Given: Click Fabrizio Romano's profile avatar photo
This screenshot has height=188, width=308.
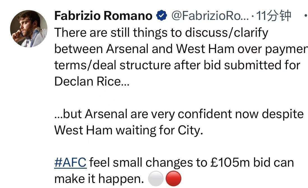Looking at the screenshot, I should tap(29, 29).
